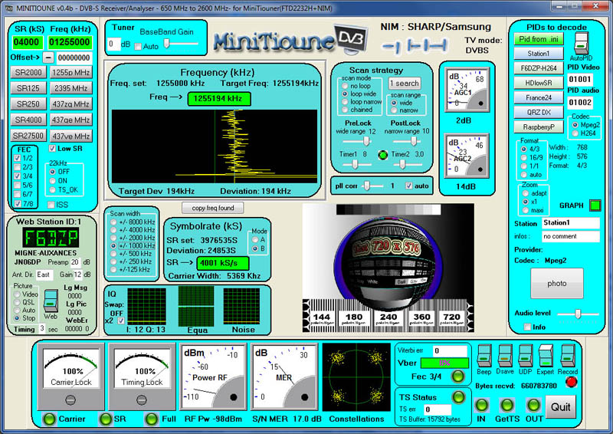Image resolution: width=613 pixels, height=434 pixels.
Task: Click the TS Status green LED
Action: click(x=458, y=397)
